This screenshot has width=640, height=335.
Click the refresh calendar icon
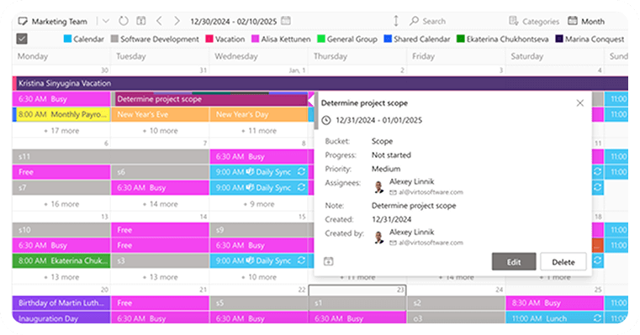point(124,21)
